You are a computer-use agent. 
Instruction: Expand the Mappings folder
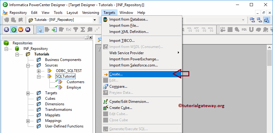(28, 121)
